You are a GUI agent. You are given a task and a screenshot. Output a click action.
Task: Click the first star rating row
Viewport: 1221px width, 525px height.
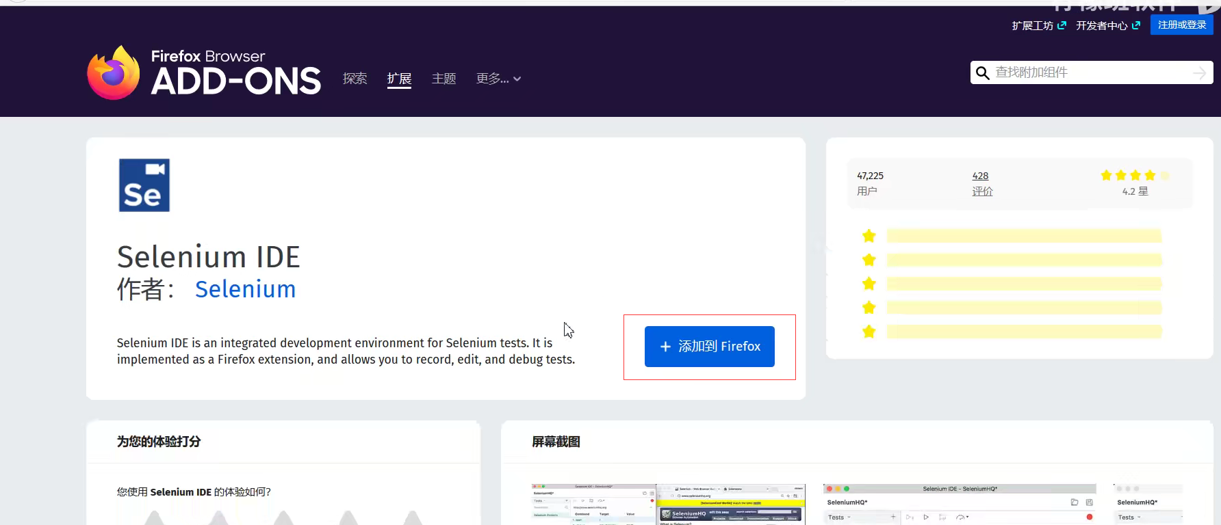(1012, 236)
